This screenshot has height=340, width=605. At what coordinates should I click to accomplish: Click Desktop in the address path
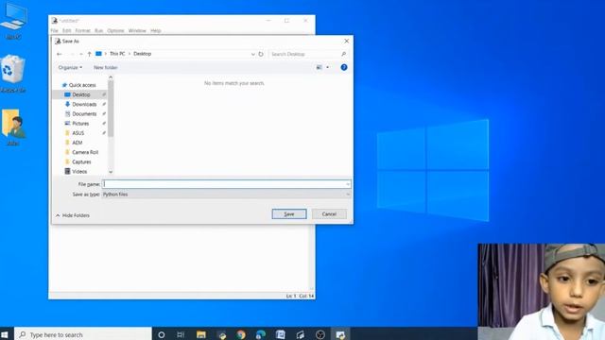pos(143,54)
